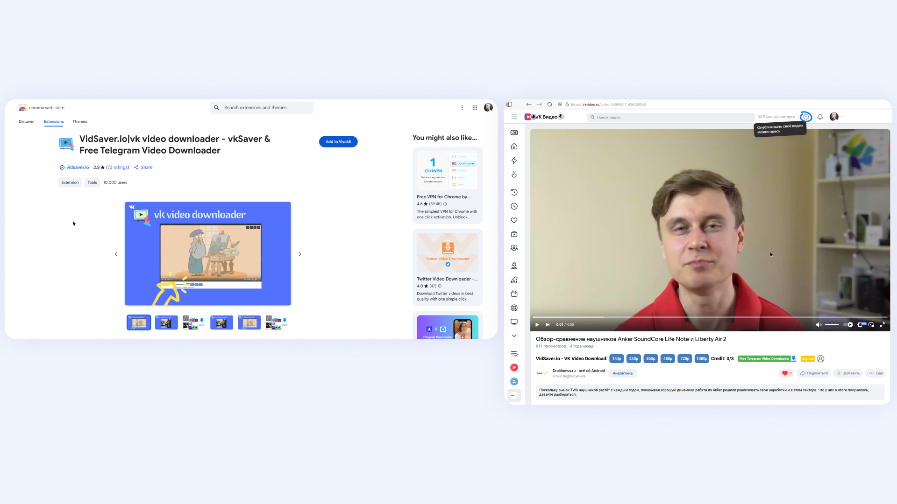Download video in 360p quality

651,359
